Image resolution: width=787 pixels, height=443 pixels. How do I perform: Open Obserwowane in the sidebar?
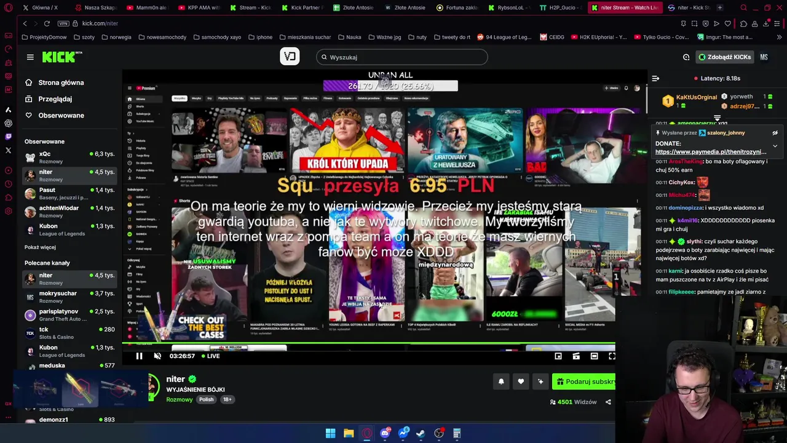(x=61, y=116)
